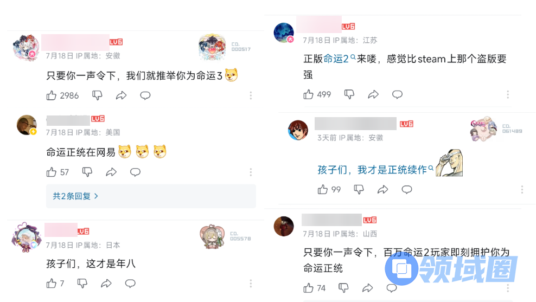Image resolution: width=536 pixels, height=302 pixels.
Task: View the Jiangsu commenter's blue avatar
Action: [x=284, y=33]
